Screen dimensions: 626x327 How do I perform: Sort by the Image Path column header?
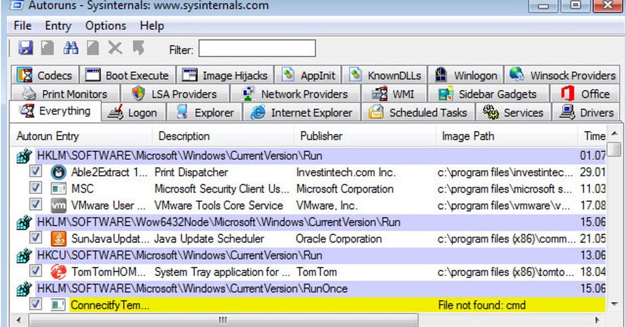(x=506, y=136)
